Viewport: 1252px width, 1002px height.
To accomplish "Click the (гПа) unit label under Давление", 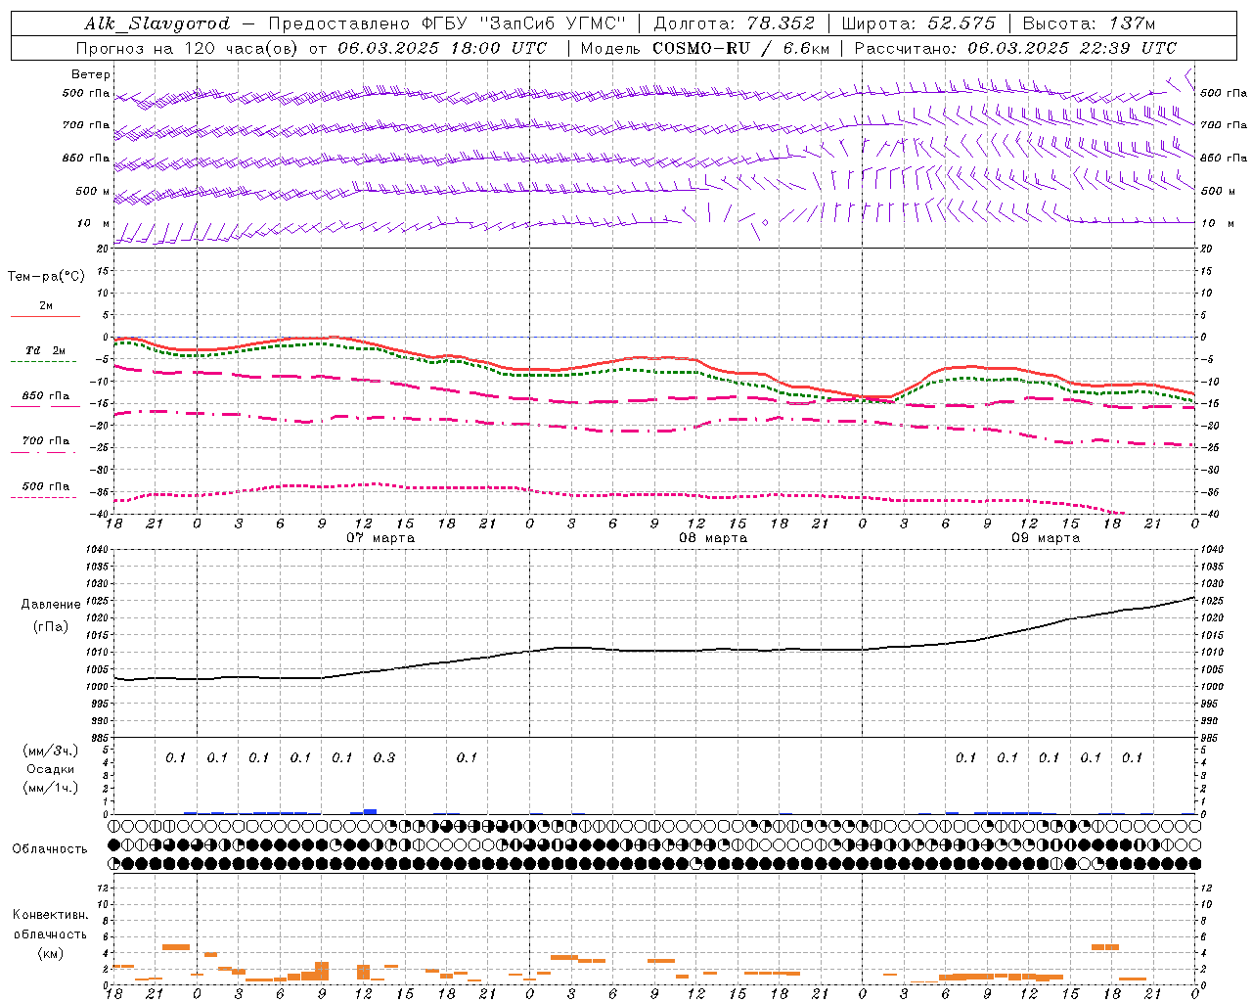I will [x=51, y=626].
